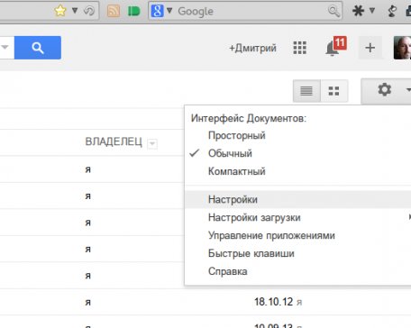The height and width of the screenshot is (328, 411).
Task: Click the bookmark star icon
Action: (x=60, y=11)
